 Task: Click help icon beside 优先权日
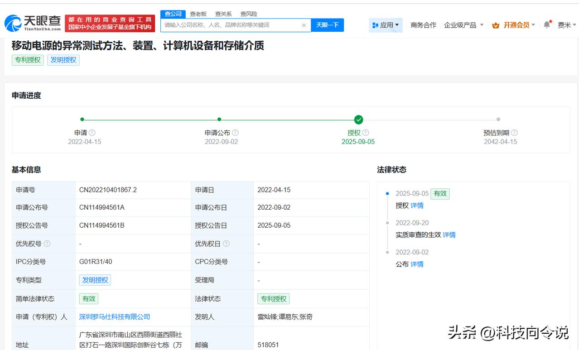coord(226,244)
